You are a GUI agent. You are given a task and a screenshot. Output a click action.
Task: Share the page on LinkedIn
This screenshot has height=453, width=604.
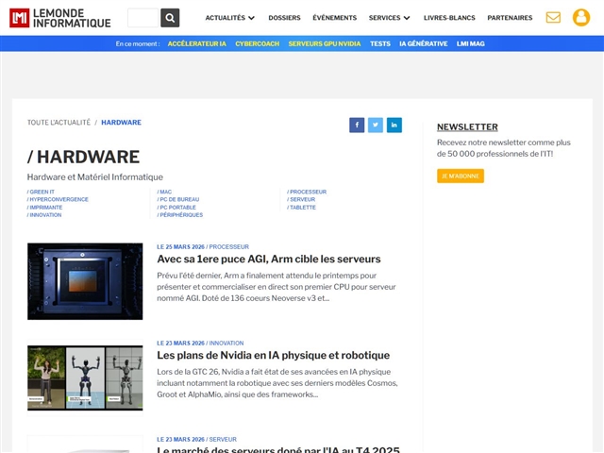pos(394,125)
